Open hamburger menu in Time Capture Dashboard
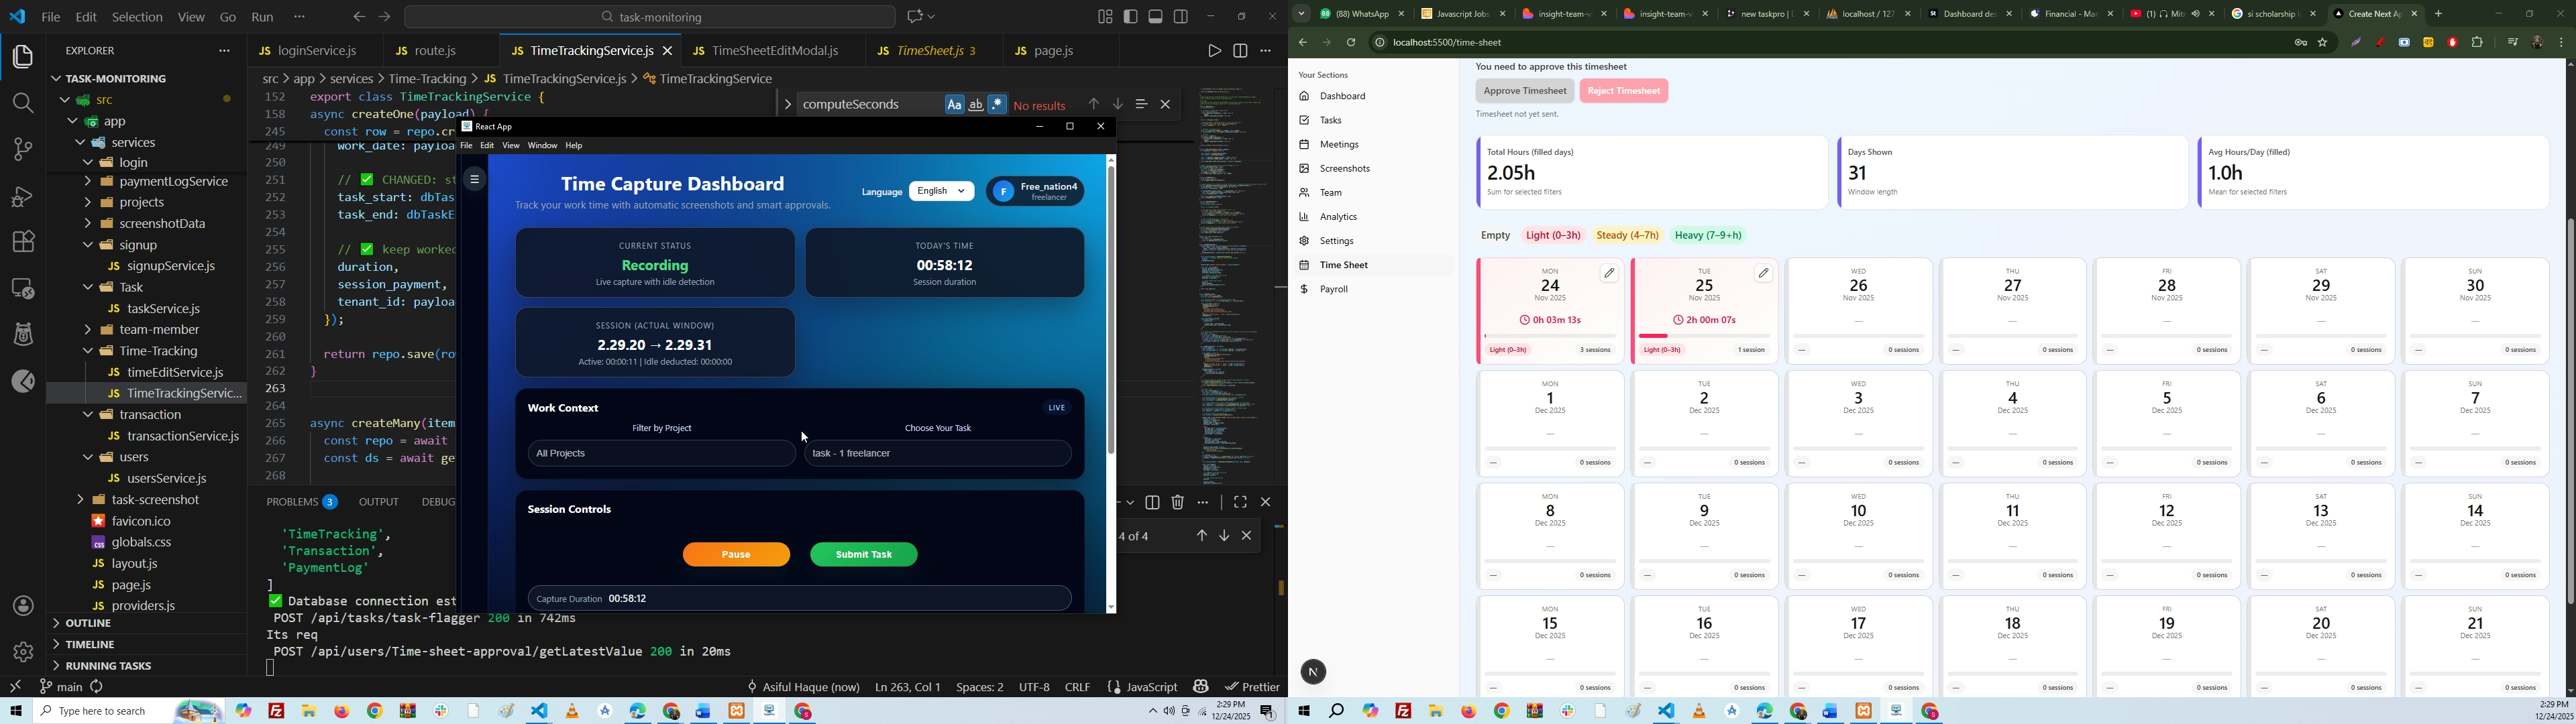 click(x=475, y=180)
